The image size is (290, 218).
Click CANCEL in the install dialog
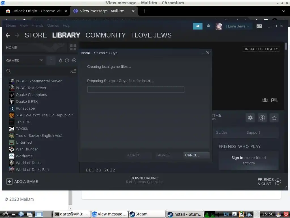[x=197, y=155]
